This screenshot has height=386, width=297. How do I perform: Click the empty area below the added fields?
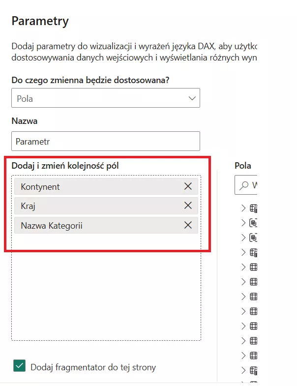coord(106,290)
